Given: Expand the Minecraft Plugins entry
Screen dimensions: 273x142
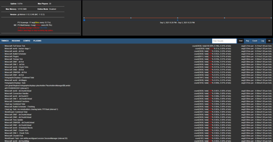Looking at the screenshot, I should point(3,56).
